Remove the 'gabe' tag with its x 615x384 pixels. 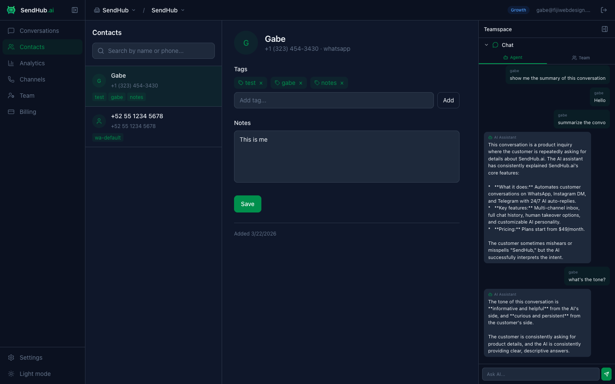click(301, 83)
